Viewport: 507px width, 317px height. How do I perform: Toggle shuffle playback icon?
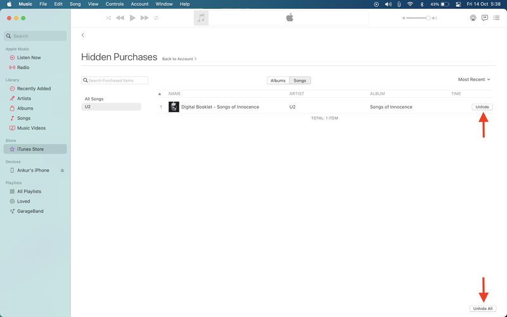(108, 18)
